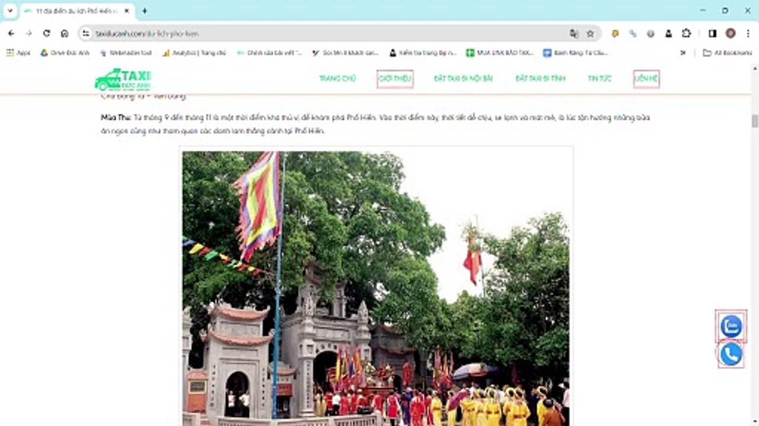Open the Kiếm bookmark with the black figure icon
The image size is (759, 426).
[423, 53]
